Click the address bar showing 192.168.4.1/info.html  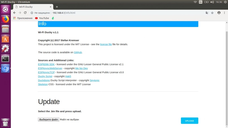(113, 13)
